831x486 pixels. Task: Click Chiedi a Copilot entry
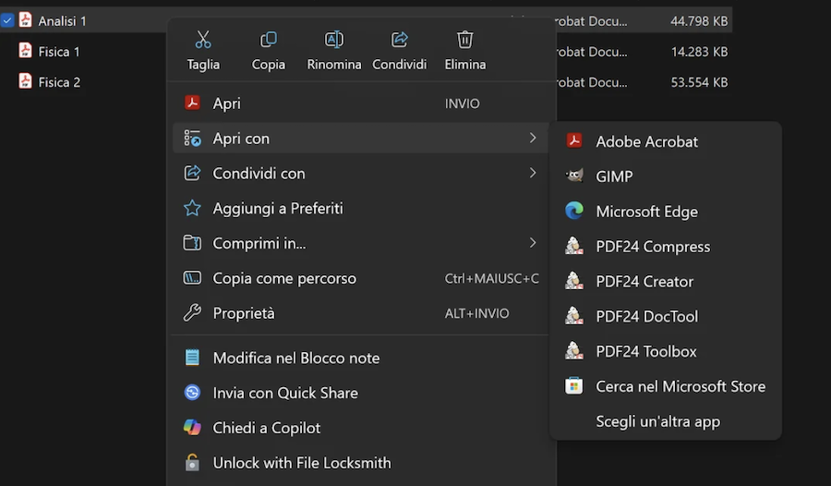coord(266,428)
